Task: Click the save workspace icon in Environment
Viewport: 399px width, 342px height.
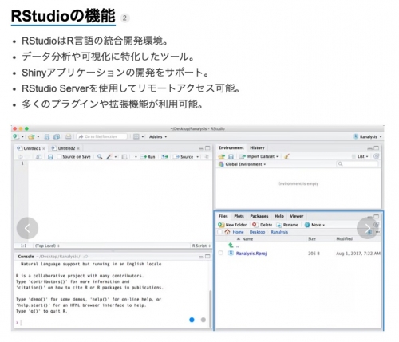Action: (231, 156)
